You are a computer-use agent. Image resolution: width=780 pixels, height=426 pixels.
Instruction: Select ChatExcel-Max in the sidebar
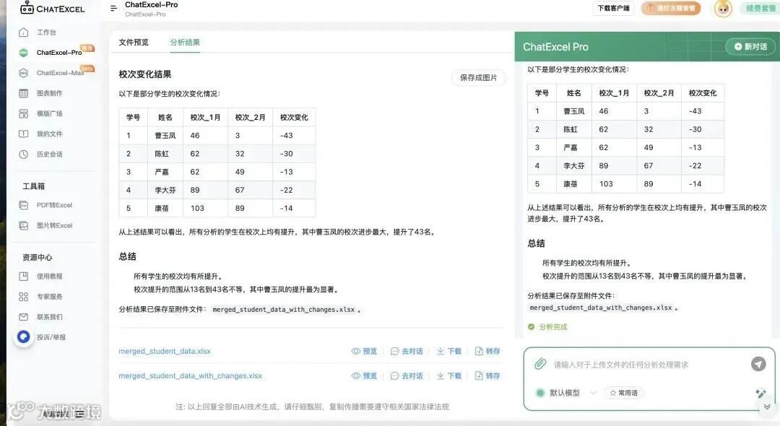(60, 73)
